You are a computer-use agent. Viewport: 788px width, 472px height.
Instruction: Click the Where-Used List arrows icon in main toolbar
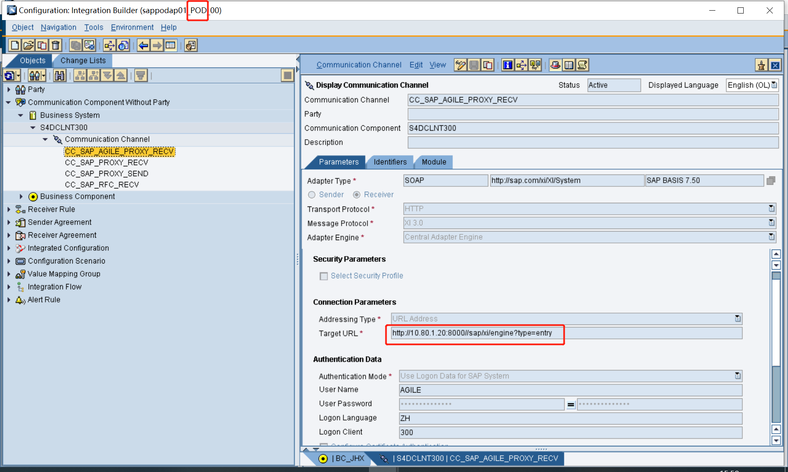110,45
